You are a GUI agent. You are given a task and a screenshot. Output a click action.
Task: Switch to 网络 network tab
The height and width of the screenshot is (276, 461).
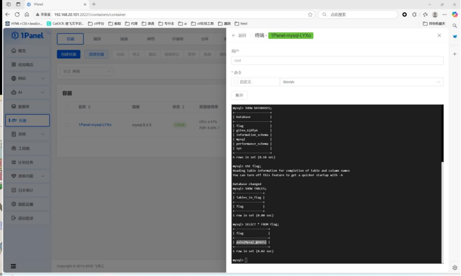[151, 39]
